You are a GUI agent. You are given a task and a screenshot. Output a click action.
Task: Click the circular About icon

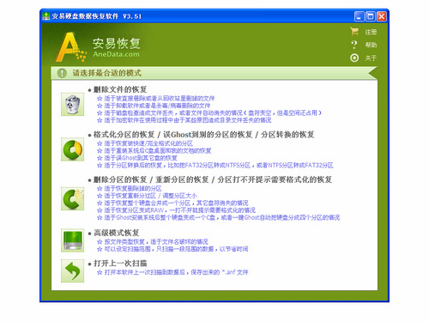pyautogui.click(x=354, y=58)
